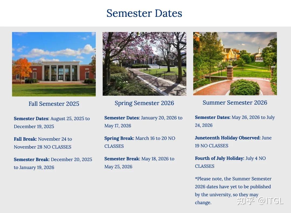The width and height of the screenshot is (291, 213).
Task: Click the Summer Semester brick pathway photo
Action: [235, 63]
